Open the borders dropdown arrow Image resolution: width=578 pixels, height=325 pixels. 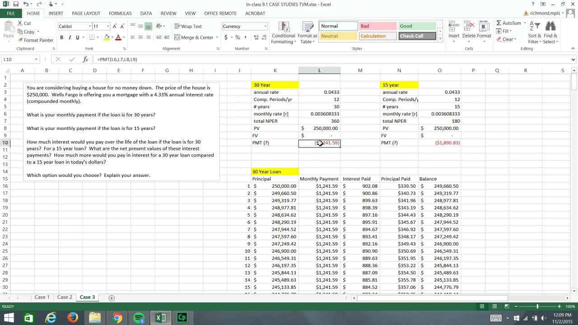[x=98, y=37]
